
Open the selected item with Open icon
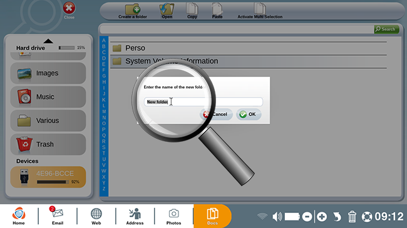coord(167,11)
